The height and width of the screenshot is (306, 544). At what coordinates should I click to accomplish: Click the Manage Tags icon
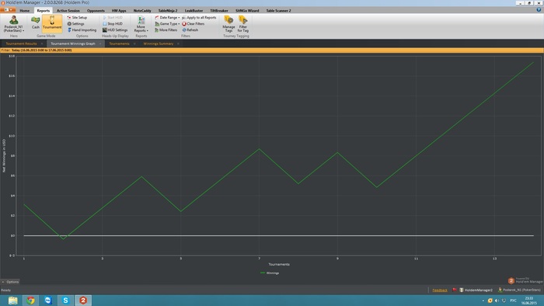click(x=228, y=23)
